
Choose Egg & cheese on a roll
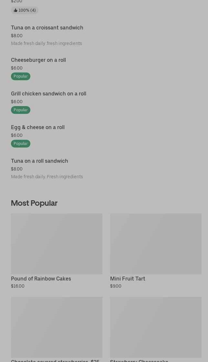point(38,127)
